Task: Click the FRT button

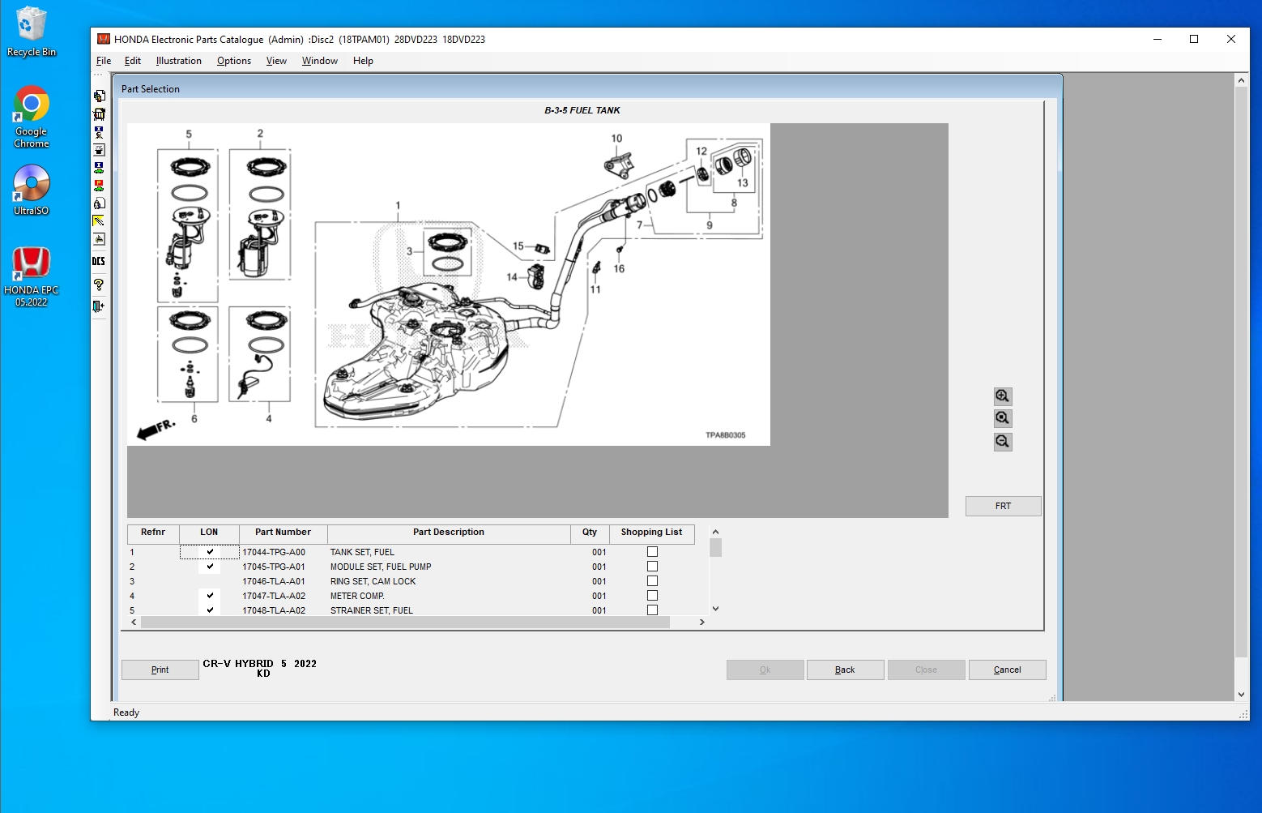Action: (1003, 506)
